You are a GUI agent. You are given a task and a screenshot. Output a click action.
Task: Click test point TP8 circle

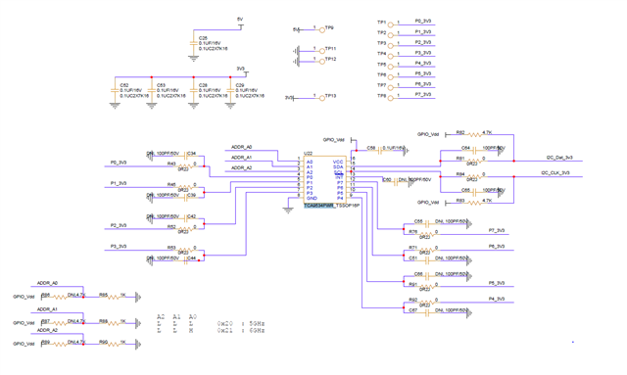390,98
